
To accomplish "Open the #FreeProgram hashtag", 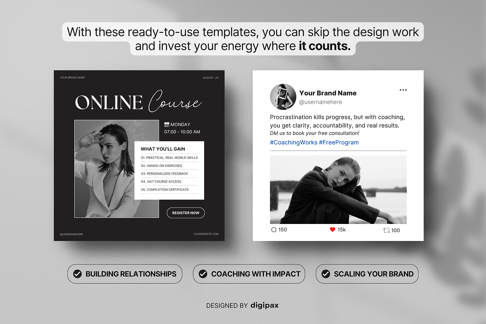I will [339, 142].
